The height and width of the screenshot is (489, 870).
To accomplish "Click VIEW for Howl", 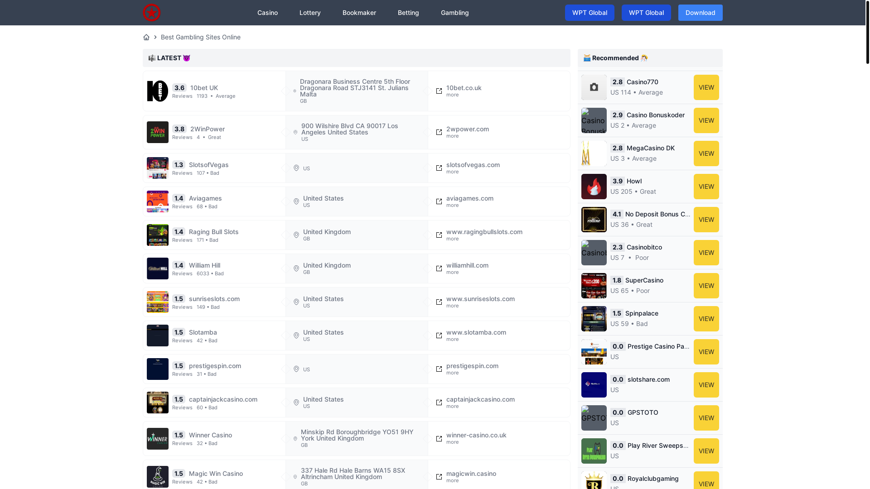I will [x=706, y=187].
